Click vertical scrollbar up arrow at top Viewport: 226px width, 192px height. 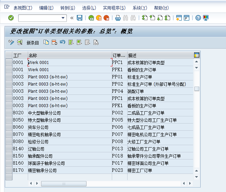(x=197, y=62)
